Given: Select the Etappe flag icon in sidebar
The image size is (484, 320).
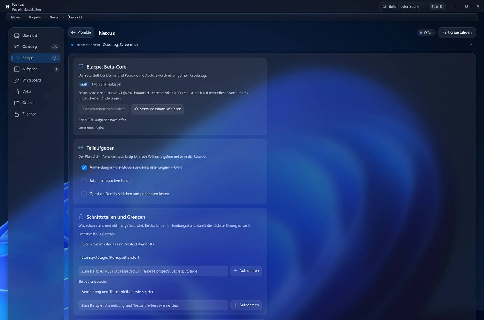Looking at the screenshot, I should [17, 58].
